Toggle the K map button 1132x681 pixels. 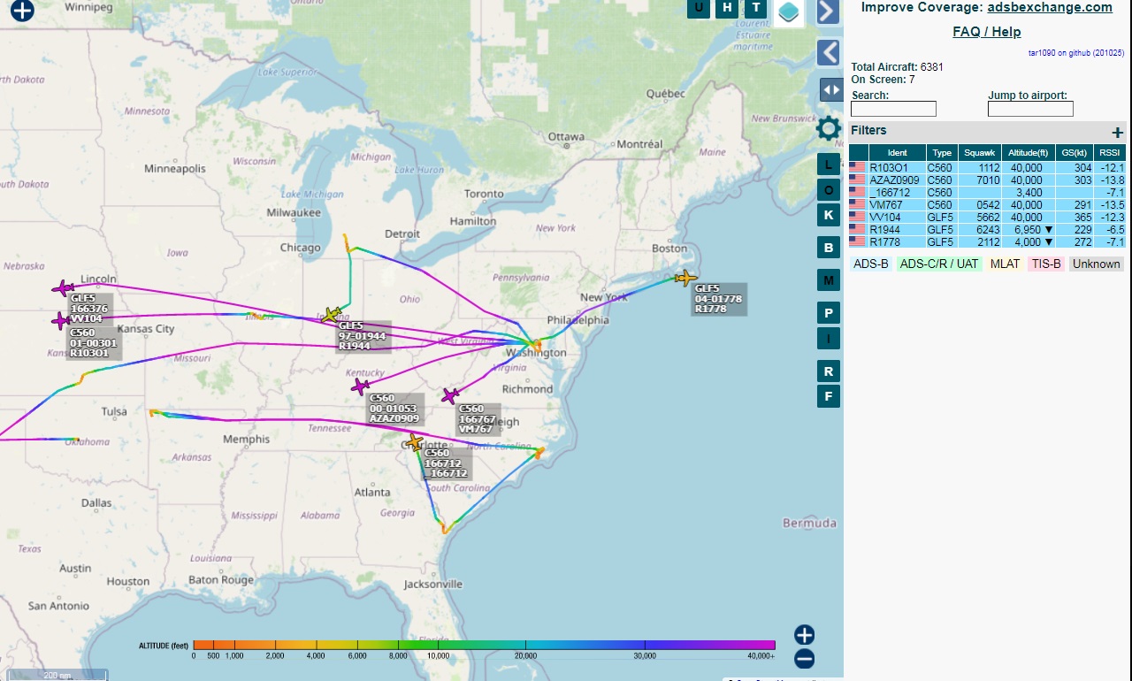[x=829, y=215]
